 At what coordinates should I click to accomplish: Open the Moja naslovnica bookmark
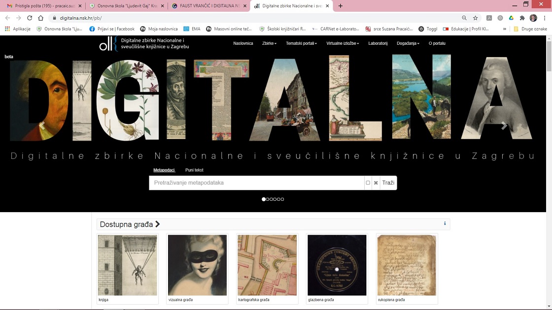[x=159, y=29]
